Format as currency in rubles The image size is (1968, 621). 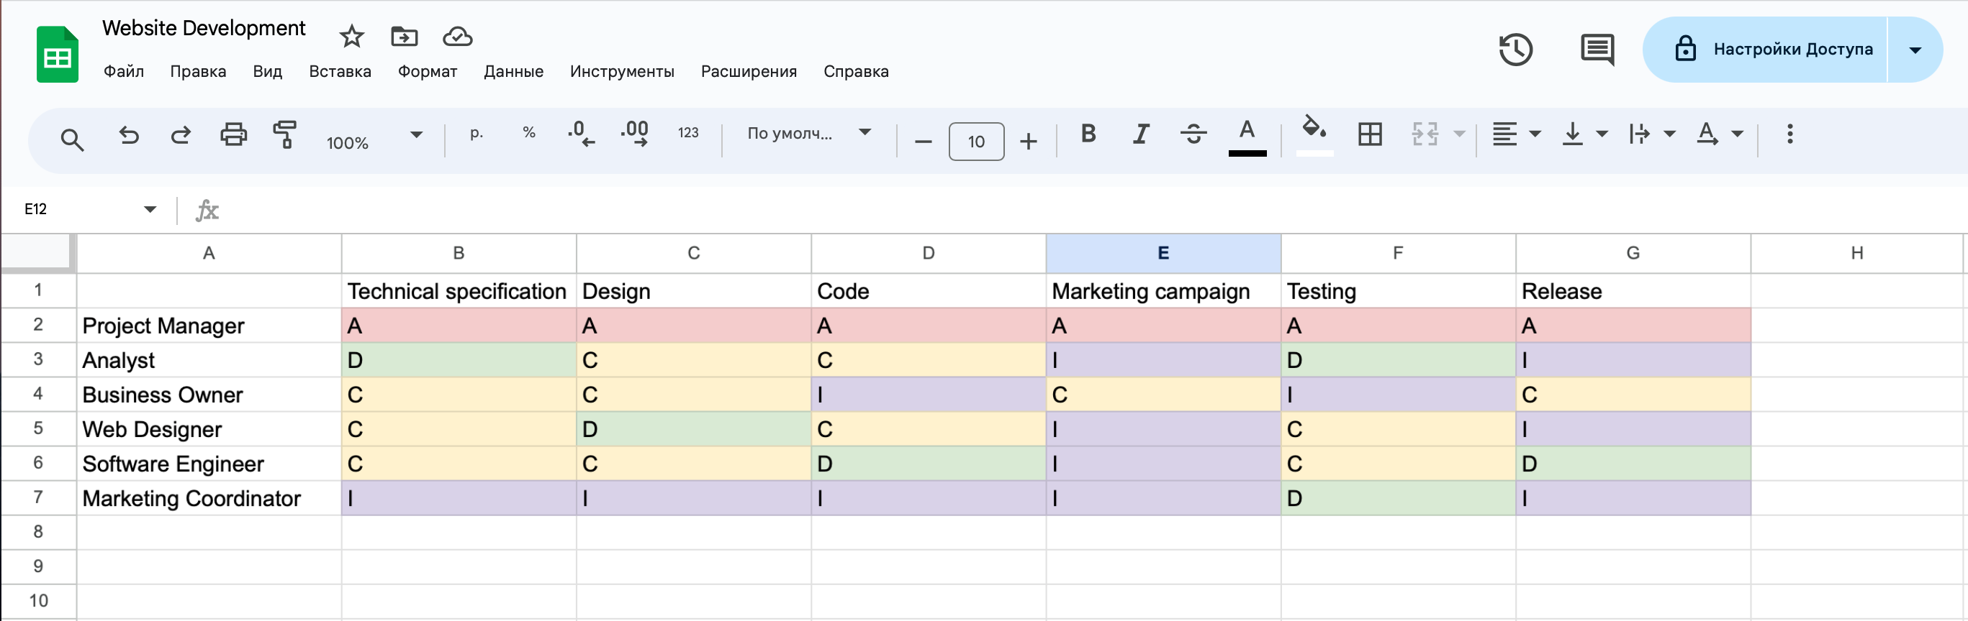(x=476, y=133)
